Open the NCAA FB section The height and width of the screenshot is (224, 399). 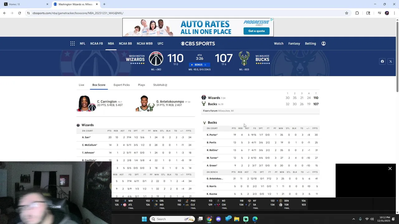pos(97,44)
